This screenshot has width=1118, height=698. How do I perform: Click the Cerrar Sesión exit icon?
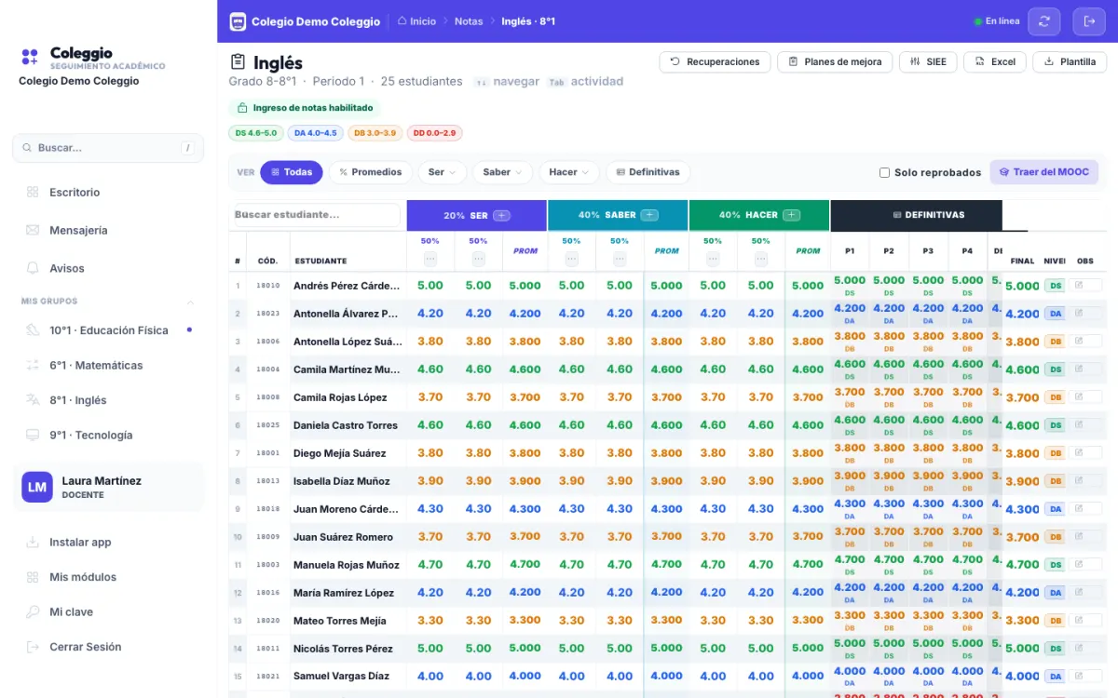(33, 647)
